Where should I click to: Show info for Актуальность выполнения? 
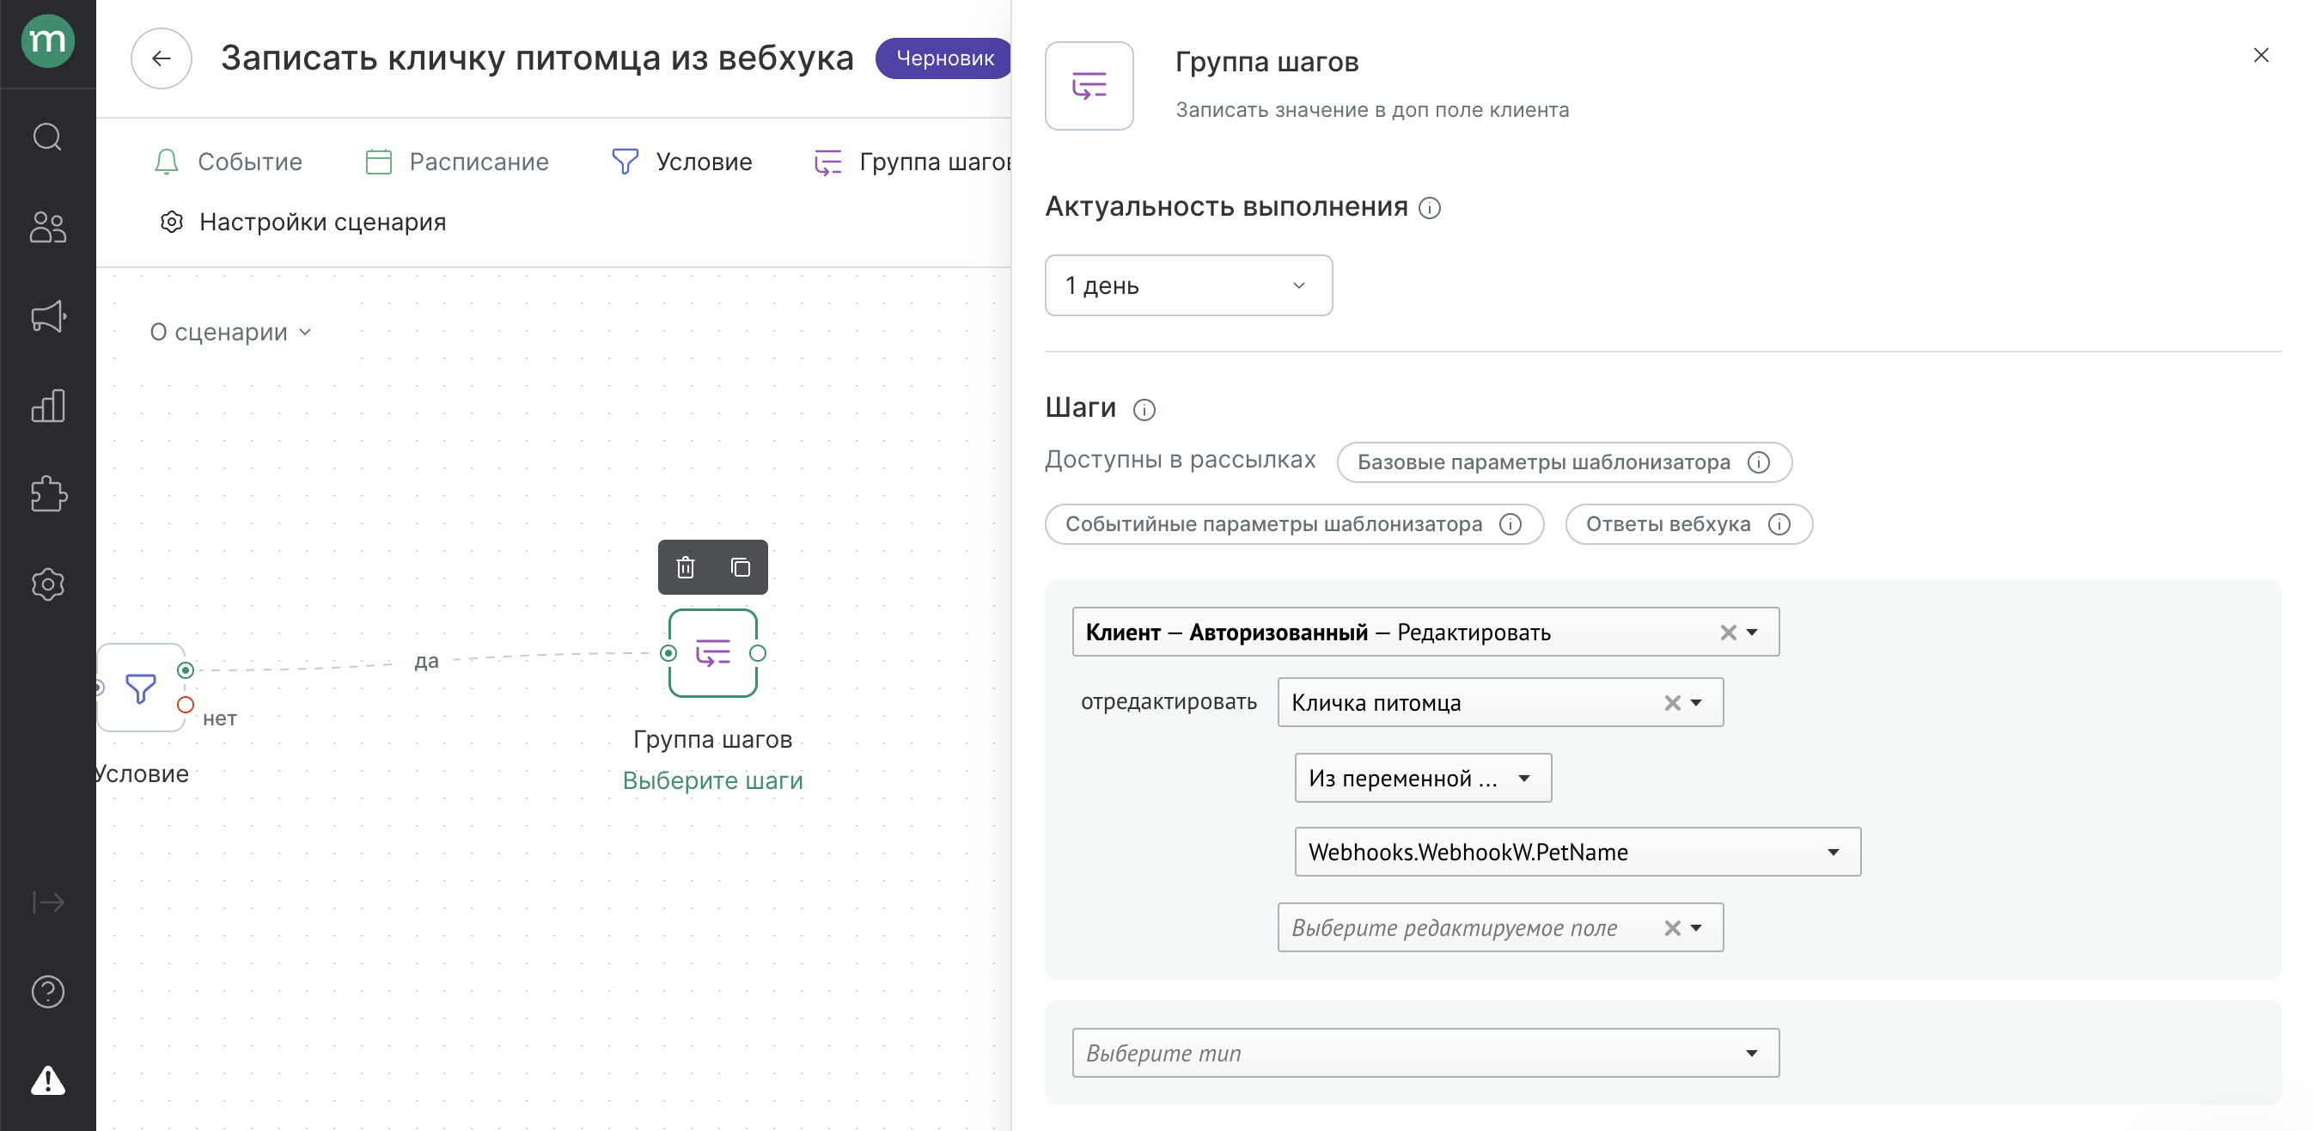[1430, 209]
